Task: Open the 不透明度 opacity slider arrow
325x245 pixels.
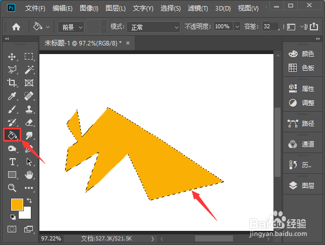Action: tap(237, 27)
